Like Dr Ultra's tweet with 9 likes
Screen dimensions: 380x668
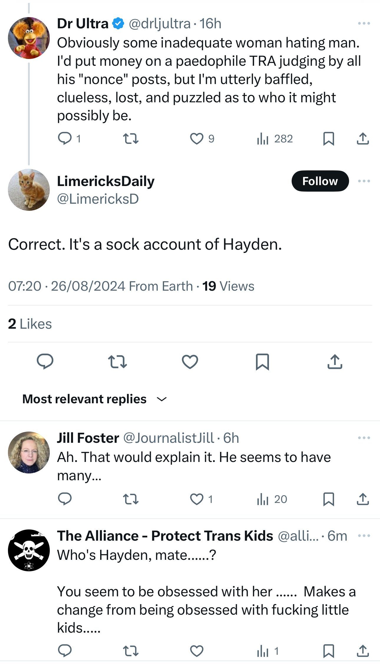(196, 138)
